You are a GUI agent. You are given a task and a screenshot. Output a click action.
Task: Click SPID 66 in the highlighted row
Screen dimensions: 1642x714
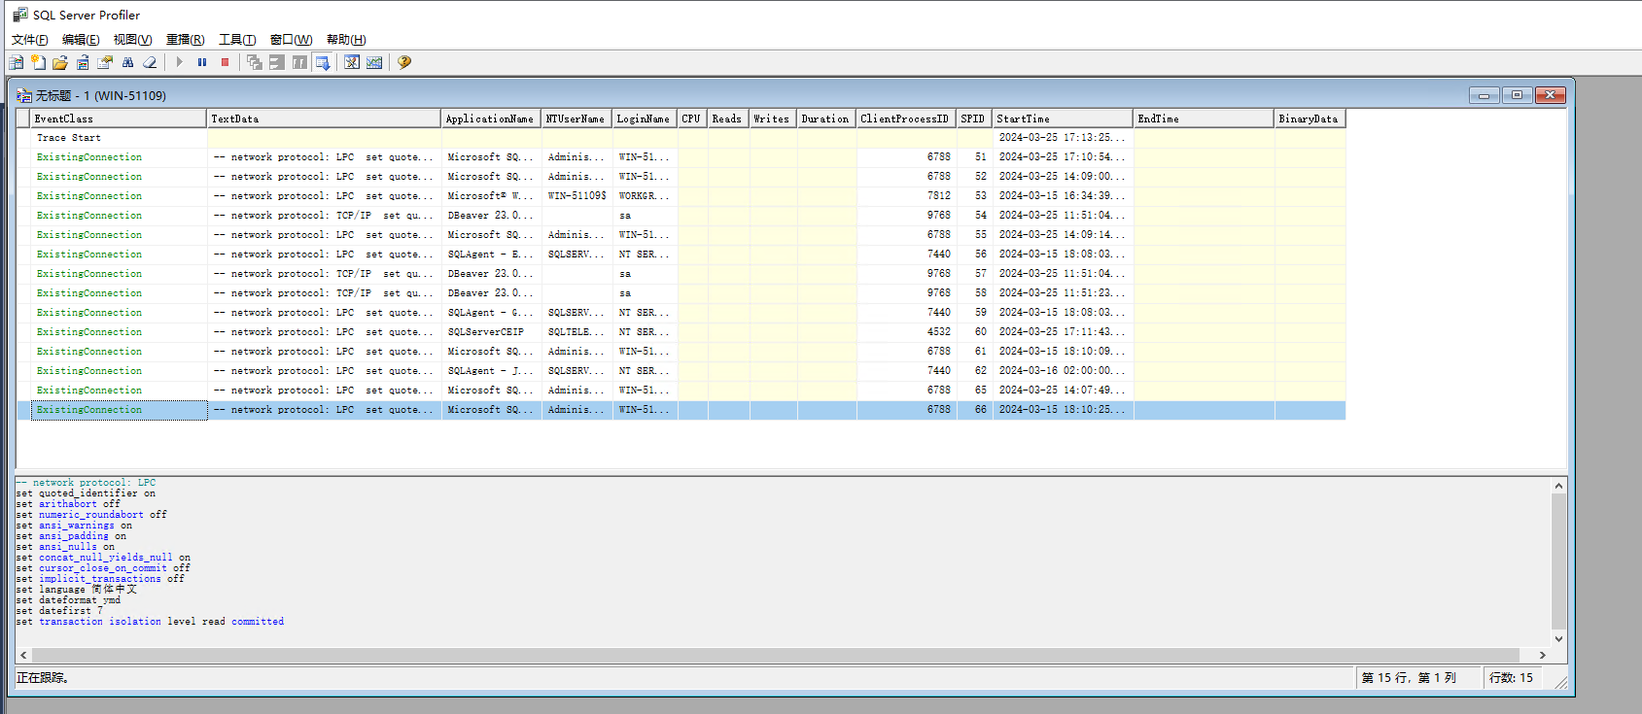point(980,410)
